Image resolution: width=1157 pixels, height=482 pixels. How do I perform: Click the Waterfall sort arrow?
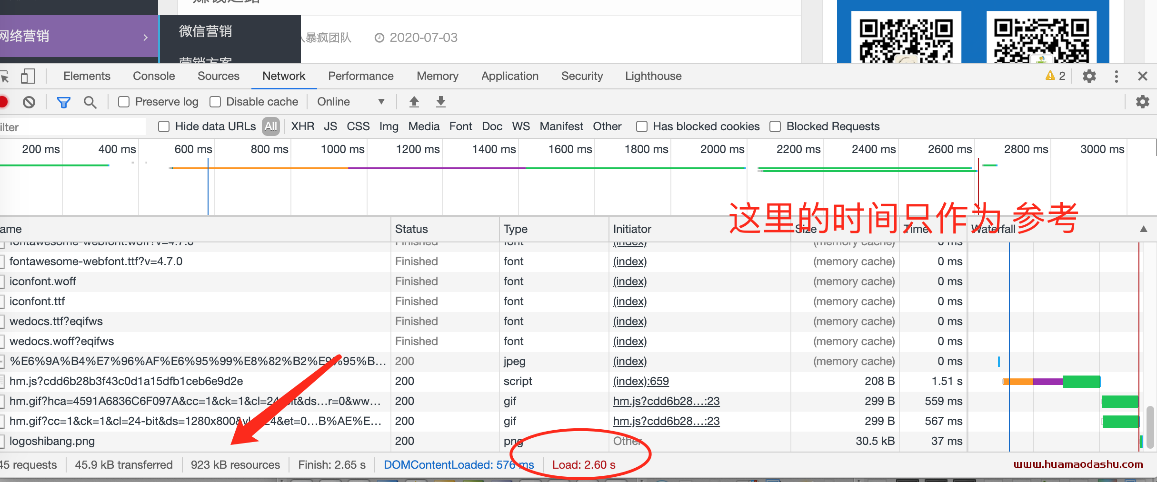pyautogui.click(x=1143, y=229)
